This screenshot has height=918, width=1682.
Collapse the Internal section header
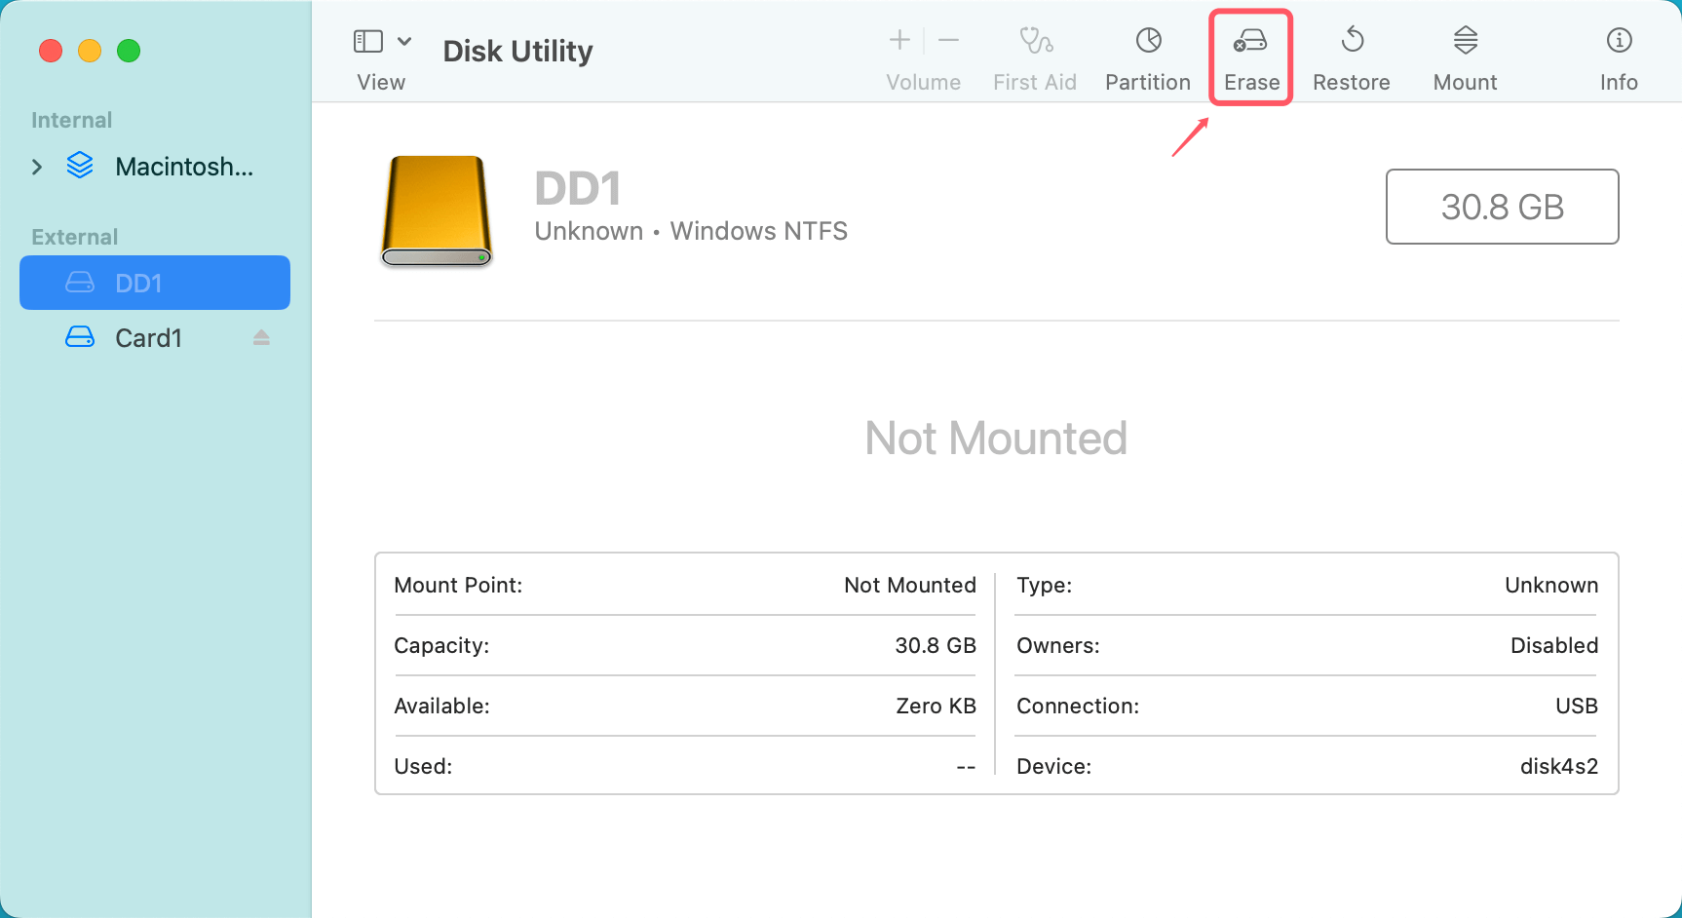71,119
